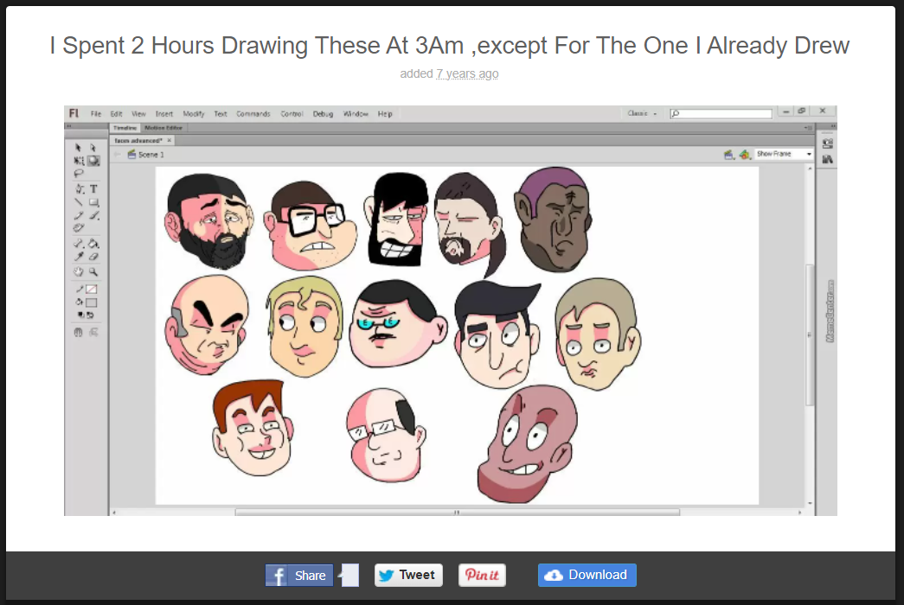
Task: Activate the Text tool
Action: (93, 189)
